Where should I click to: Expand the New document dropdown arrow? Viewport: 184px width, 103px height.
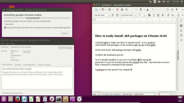point(99,10)
